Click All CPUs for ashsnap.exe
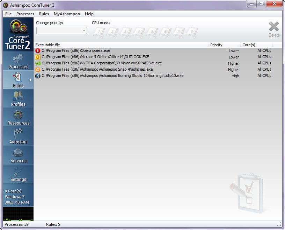 264,69
